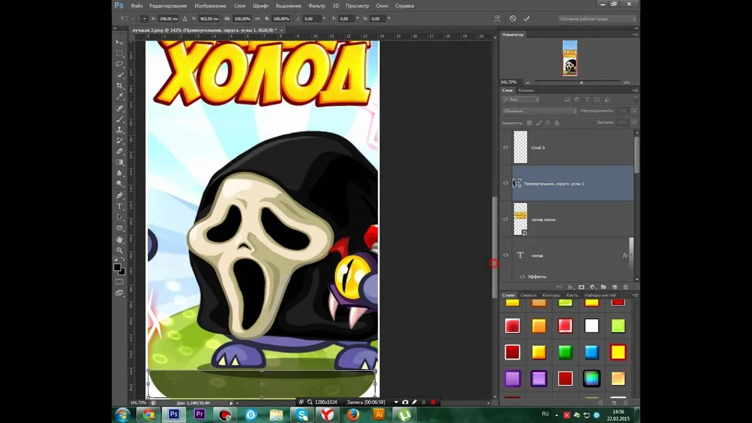Select the Clone Stamp tool
Image resolution: width=752 pixels, height=423 pixels.
[x=120, y=129]
